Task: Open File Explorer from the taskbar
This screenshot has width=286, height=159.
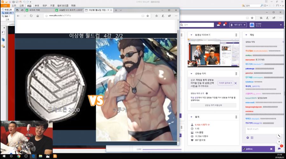Action: coord(40,156)
